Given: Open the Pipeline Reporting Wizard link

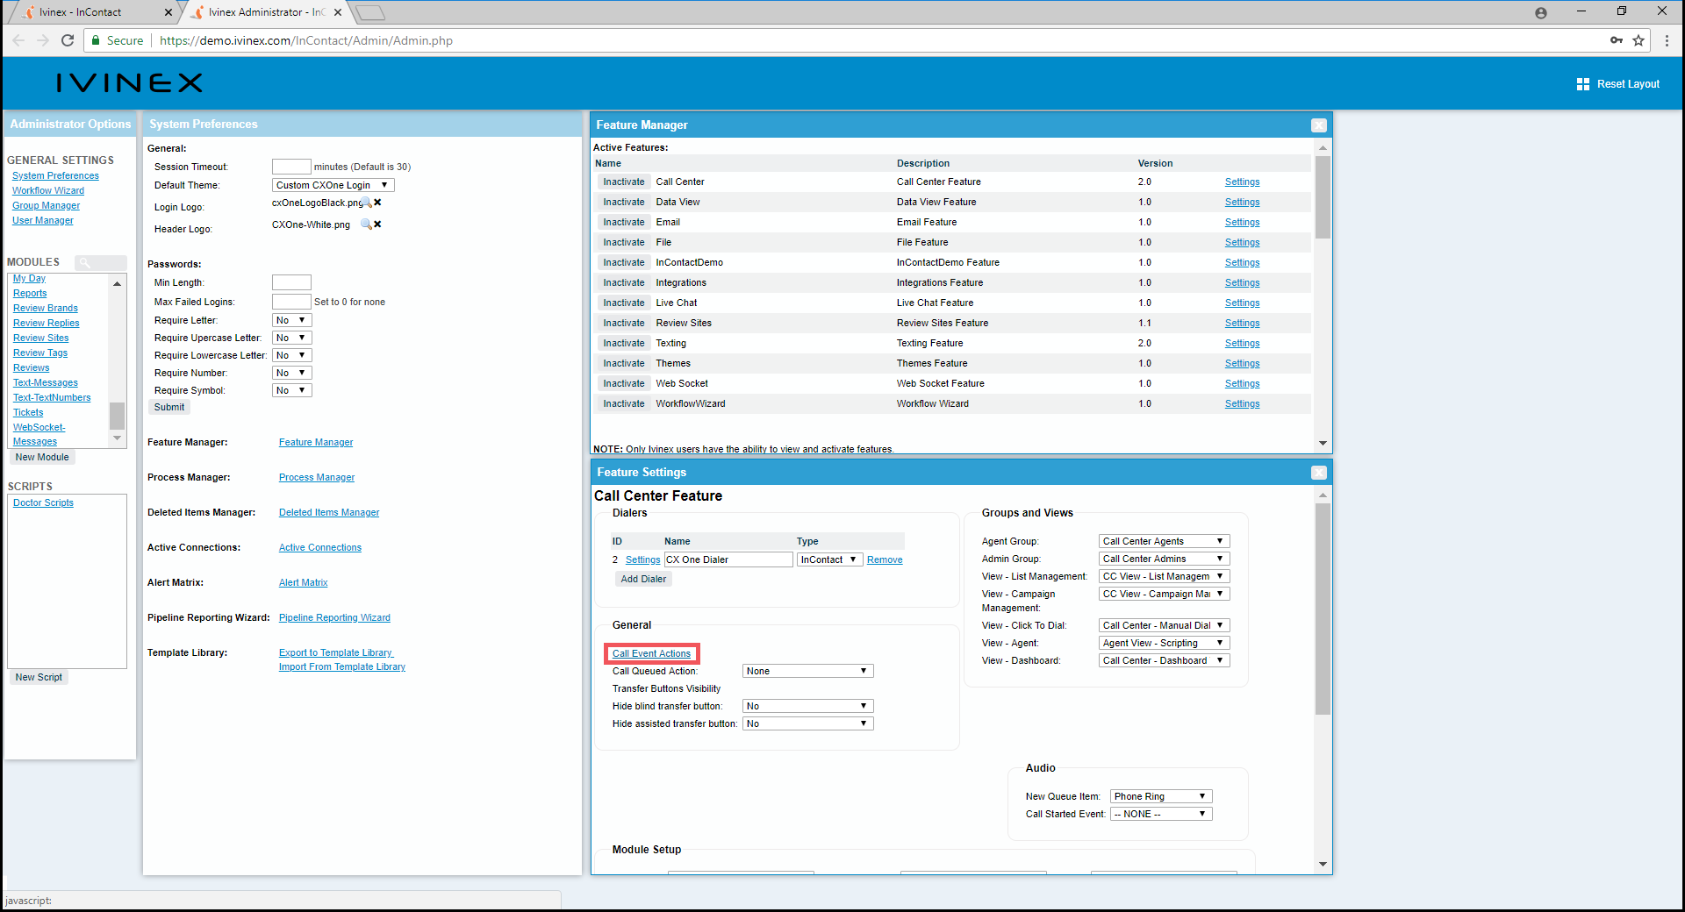Looking at the screenshot, I should coord(334,617).
